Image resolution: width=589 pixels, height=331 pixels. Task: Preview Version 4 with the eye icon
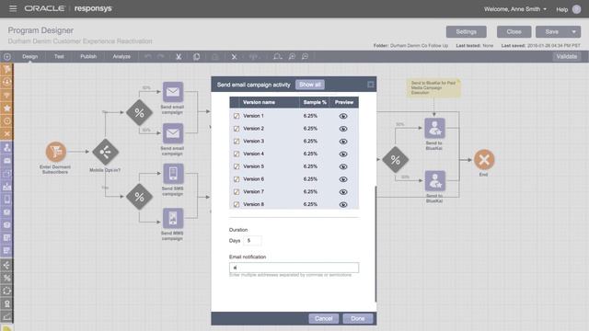[343, 154]
